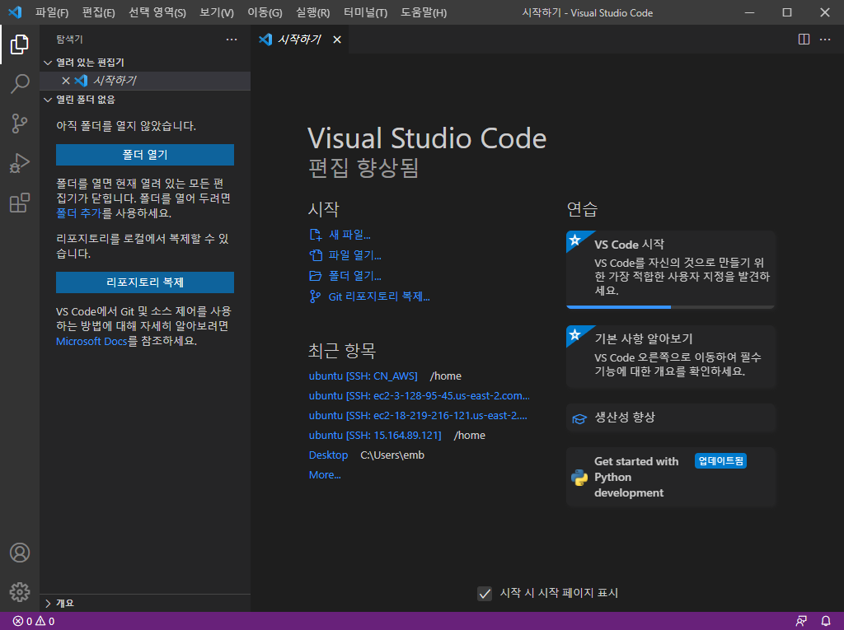The width and height of the screenshot is (844, 630).
Task: Open the VS Code 시작 walkthrough card
Action: 671,269
